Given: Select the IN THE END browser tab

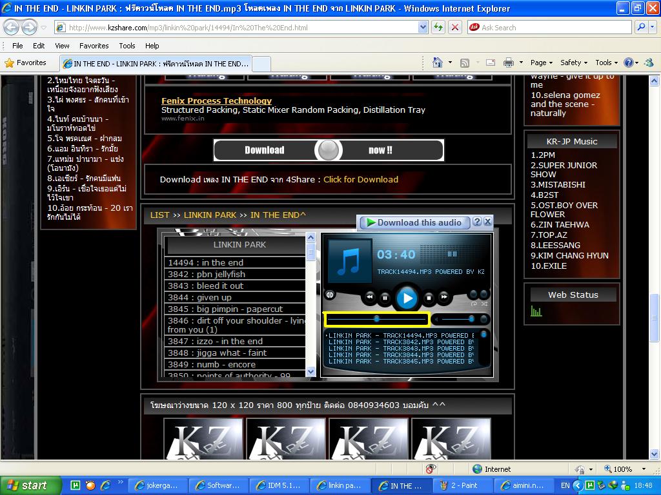Looking at the screenshot, I should tap(156, 64).
